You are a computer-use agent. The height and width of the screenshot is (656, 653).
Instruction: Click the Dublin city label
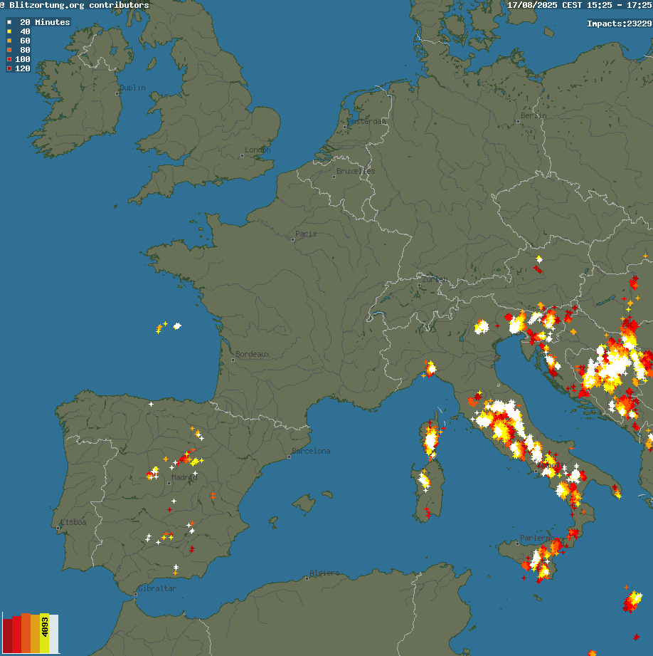click(x=132, y=88)
